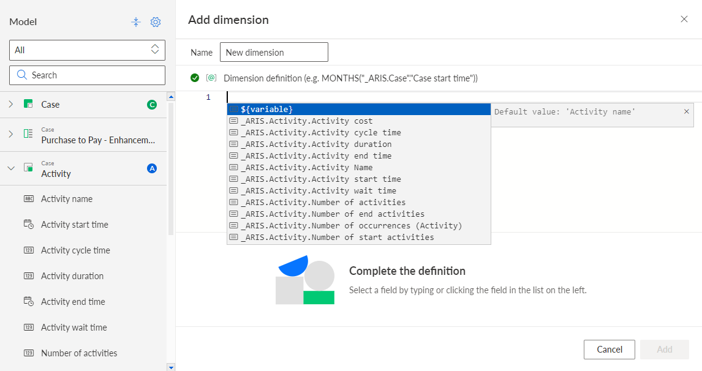The width and height of the screenshot is (702, 371).
Task: Select _ARIS.Activity.Activity wait time suggestion
Action: [359, 190]
